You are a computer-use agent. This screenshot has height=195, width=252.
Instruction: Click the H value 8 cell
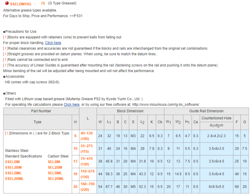pos(75,136)
